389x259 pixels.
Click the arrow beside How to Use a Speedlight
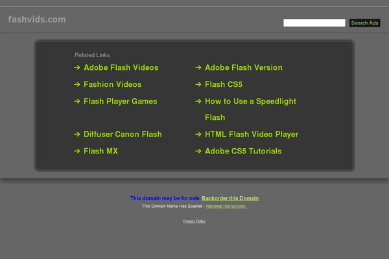pos(198,101)
